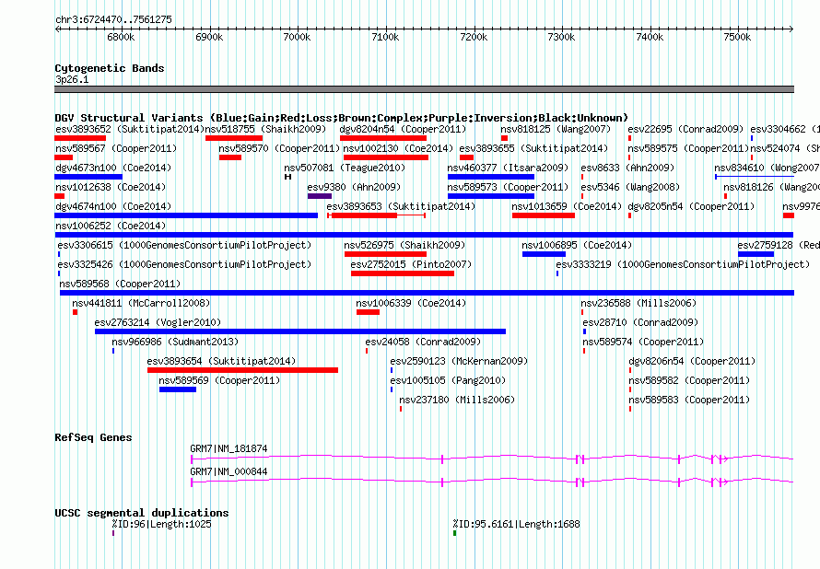Click the blue esv2763214 gain bar
The height and width of the screenshot is (569, 820).
pos(300,331)
